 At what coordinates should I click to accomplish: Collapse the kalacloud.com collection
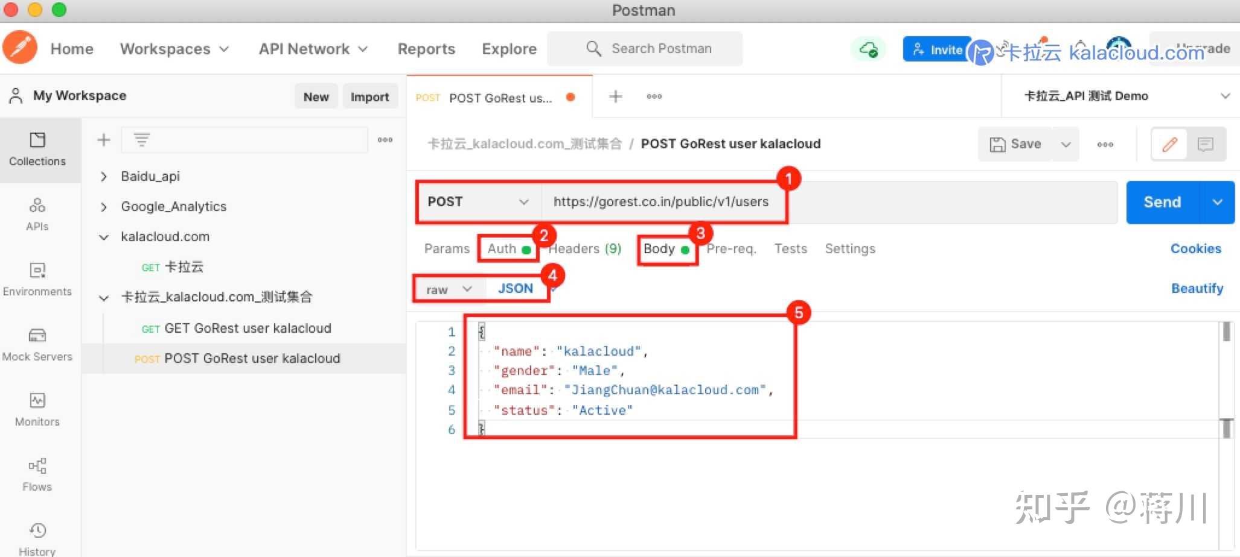104,236
